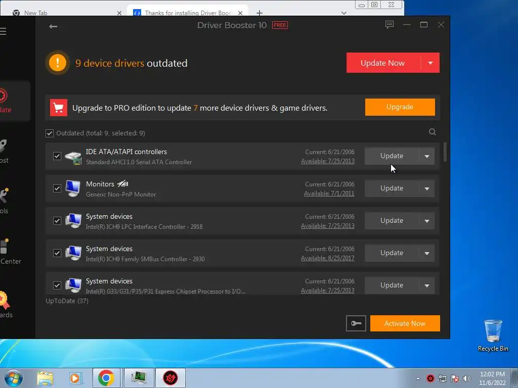518x388 pixels.
Task: Click the volume speaker tray icon
Action: coord(466,378)
